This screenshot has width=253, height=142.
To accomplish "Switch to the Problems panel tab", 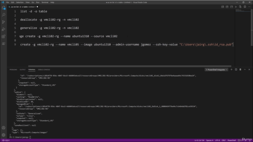I will [13, 70].
